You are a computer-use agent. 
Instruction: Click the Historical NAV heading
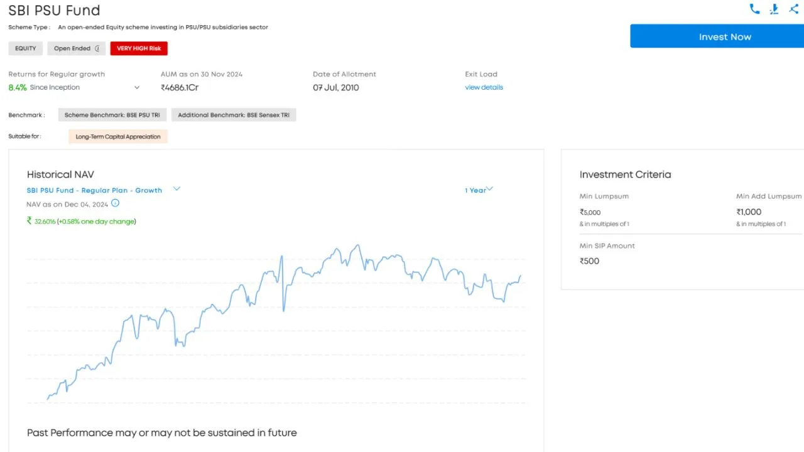60,175
